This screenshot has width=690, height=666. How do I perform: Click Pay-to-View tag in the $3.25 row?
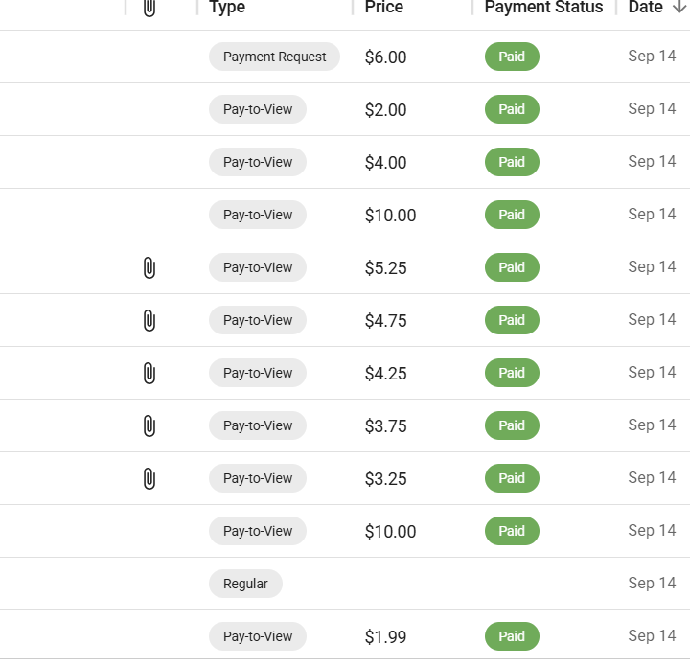click(x=258, y=478)
